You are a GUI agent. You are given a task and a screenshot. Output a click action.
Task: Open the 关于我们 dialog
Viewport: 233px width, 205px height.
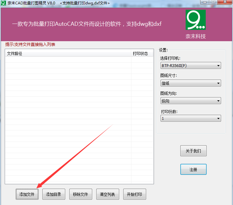193,151
